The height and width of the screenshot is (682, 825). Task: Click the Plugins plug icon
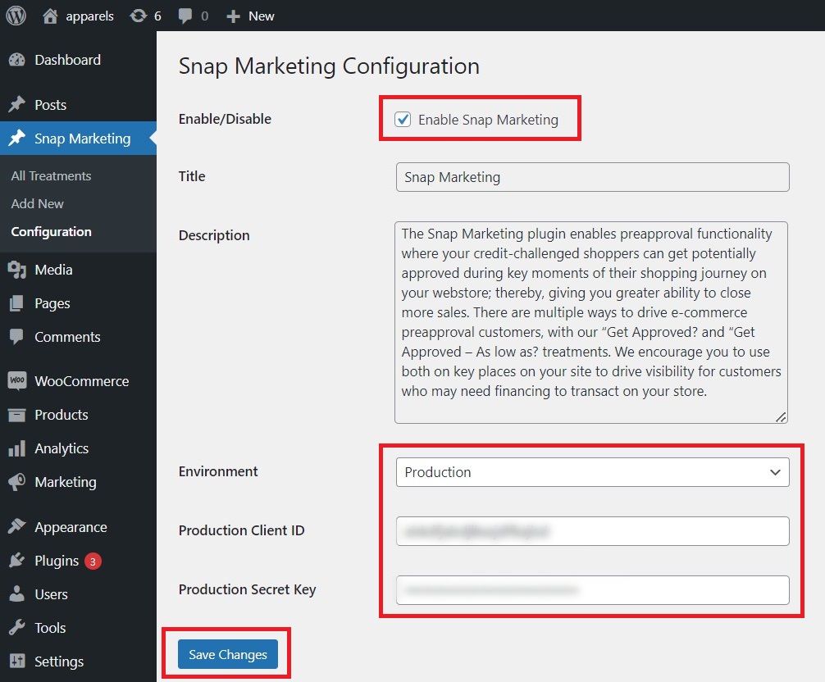[17, 561]
